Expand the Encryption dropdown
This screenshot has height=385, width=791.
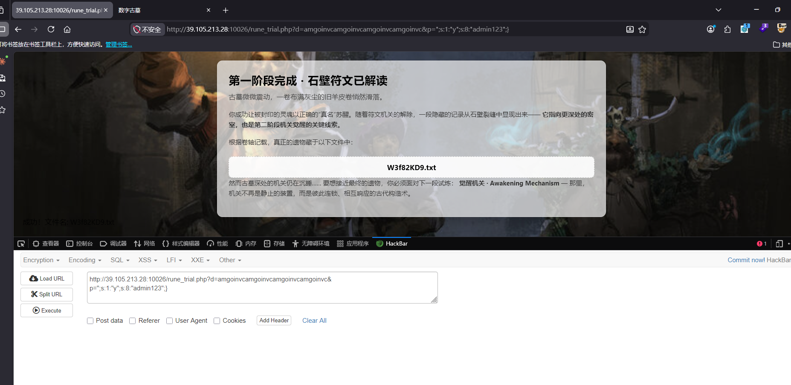click(41, 260)
